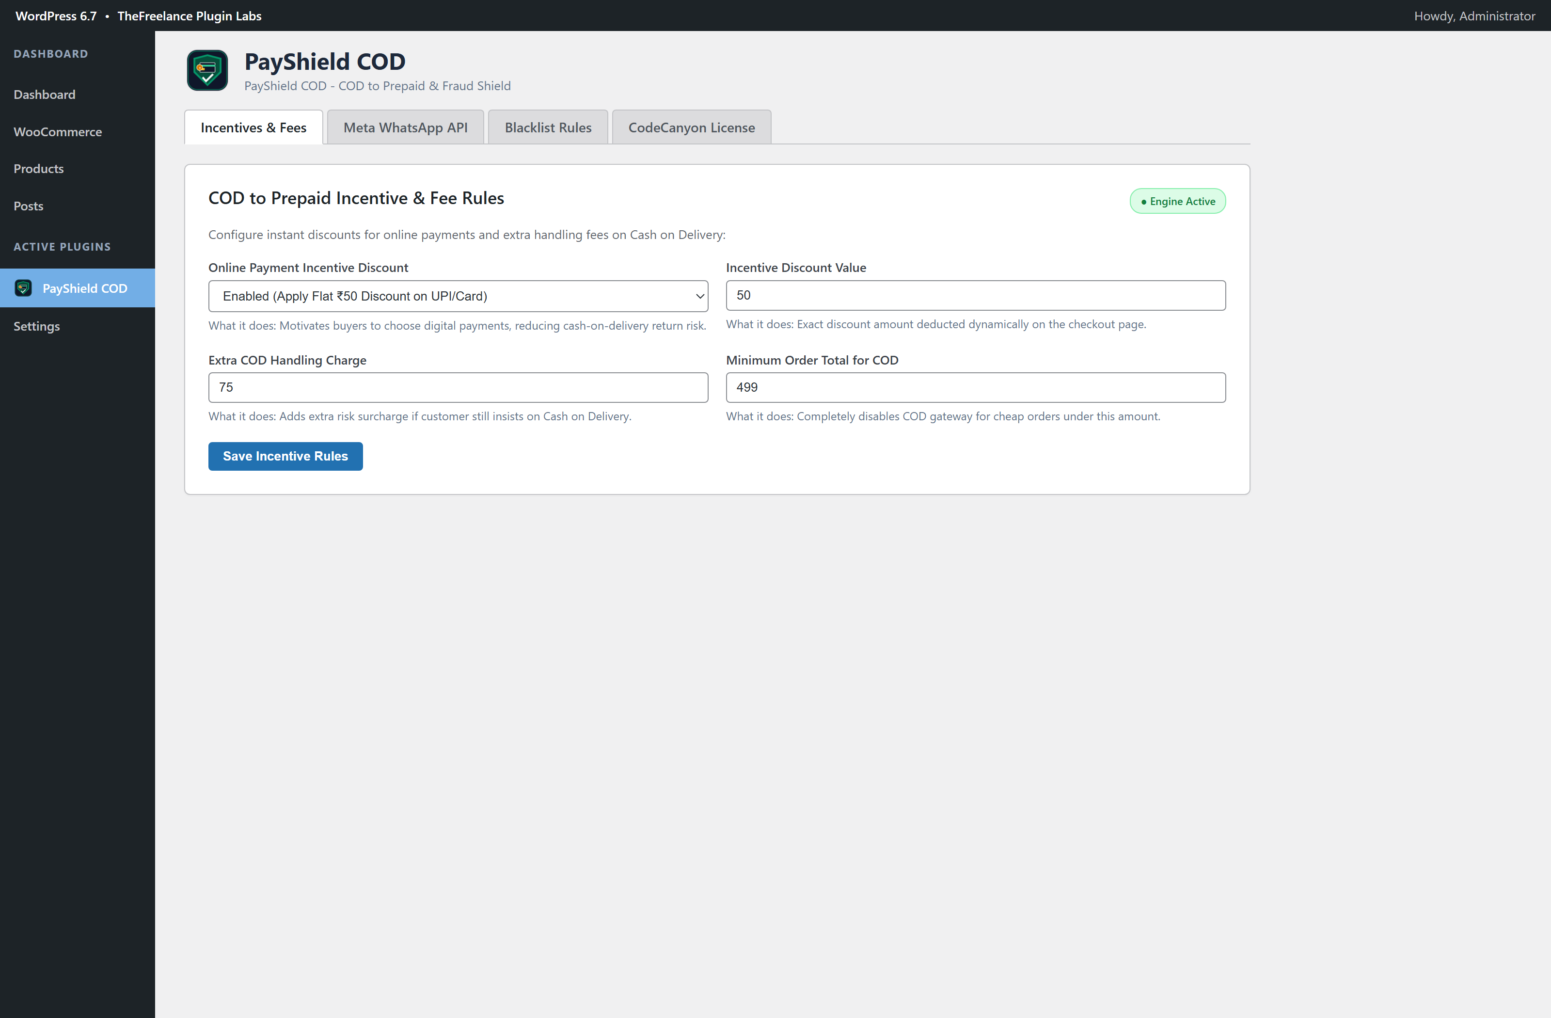Viewport: 1551px width, 1018px height.
Task: Open the Meta WhatsApp API tab
Action: pyautogui.click(x=405, y=127)
